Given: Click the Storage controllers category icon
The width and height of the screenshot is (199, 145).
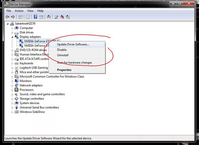Looking at the screenshot, I should pos(16,99).
